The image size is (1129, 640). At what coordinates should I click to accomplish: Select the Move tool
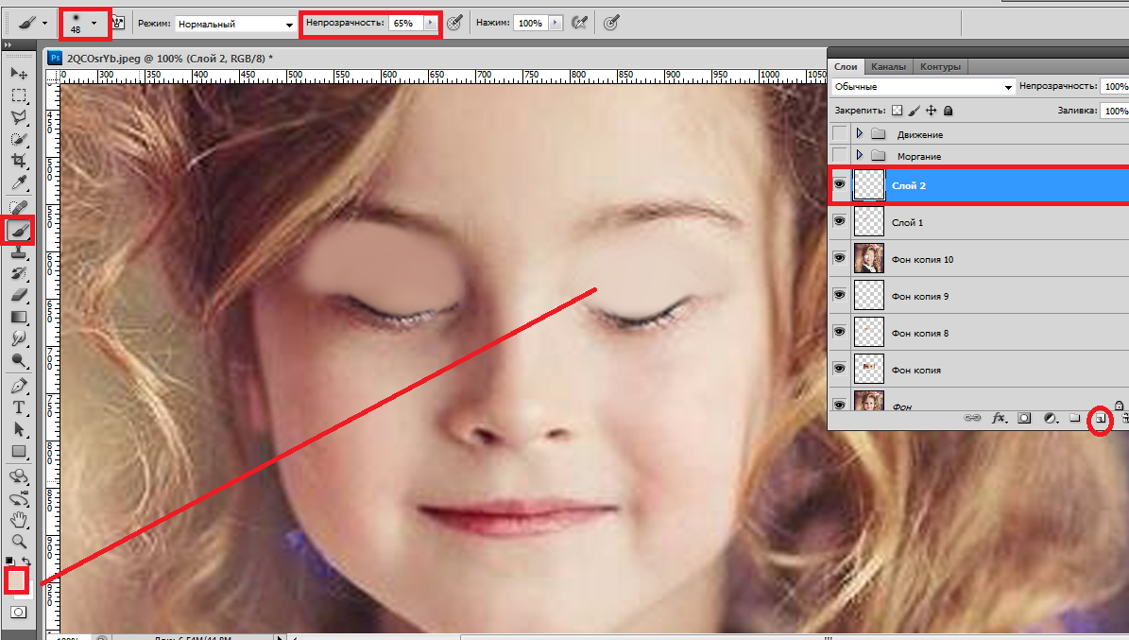coord(19,73)
